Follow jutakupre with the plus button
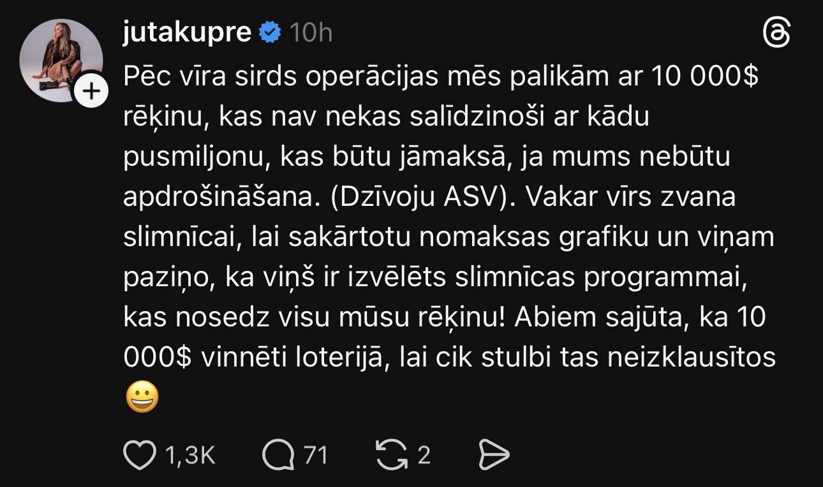 [92, 92]
